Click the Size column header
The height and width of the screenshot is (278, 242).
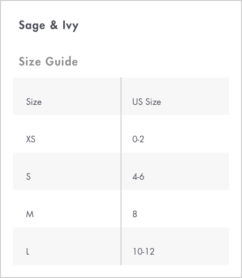click(x=34, y=102)
